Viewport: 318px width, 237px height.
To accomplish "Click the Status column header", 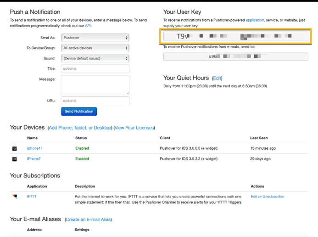I will [x=81, y=138].
